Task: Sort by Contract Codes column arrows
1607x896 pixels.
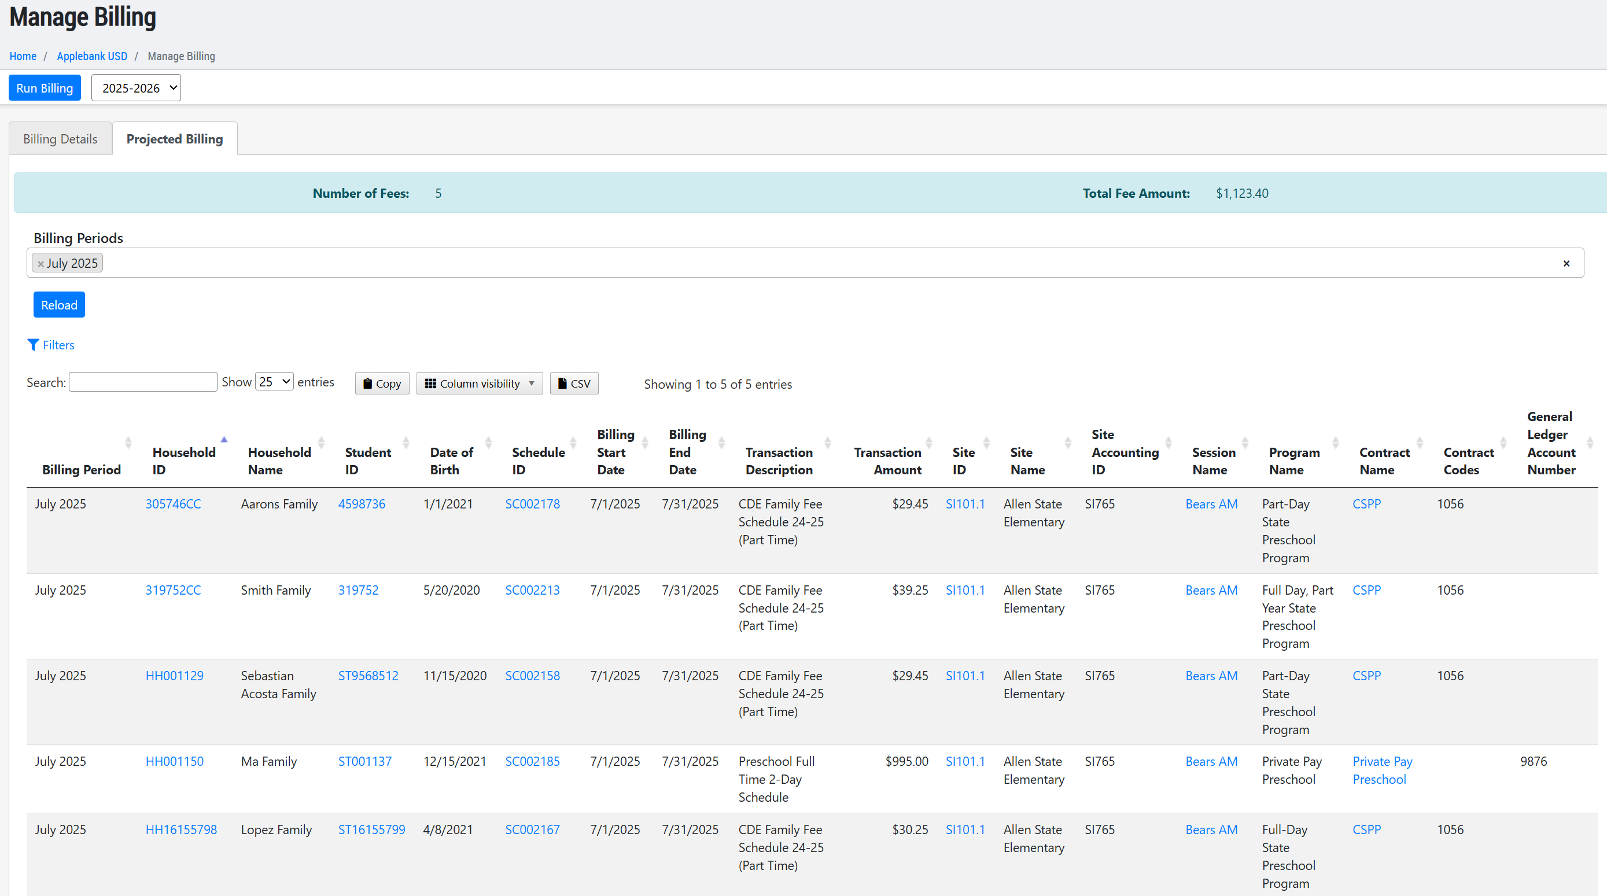Action: coord(1503,443)
